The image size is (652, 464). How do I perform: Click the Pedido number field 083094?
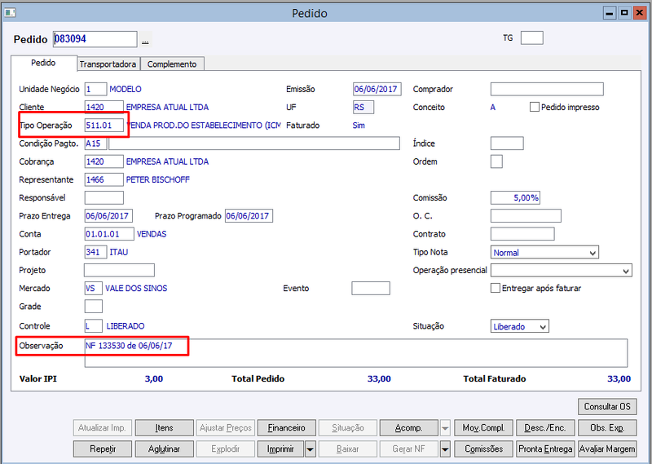coord(95,39)
